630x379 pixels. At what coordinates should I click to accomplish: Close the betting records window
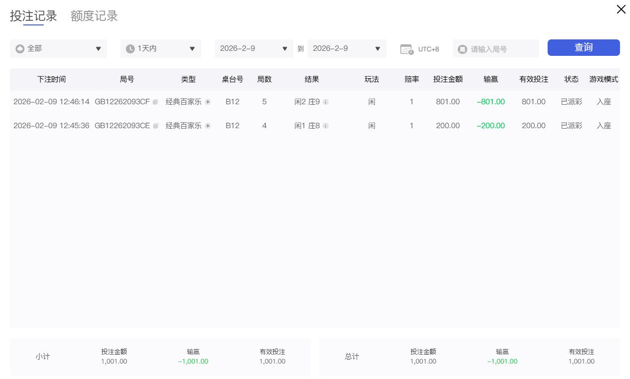coord(621,9)
